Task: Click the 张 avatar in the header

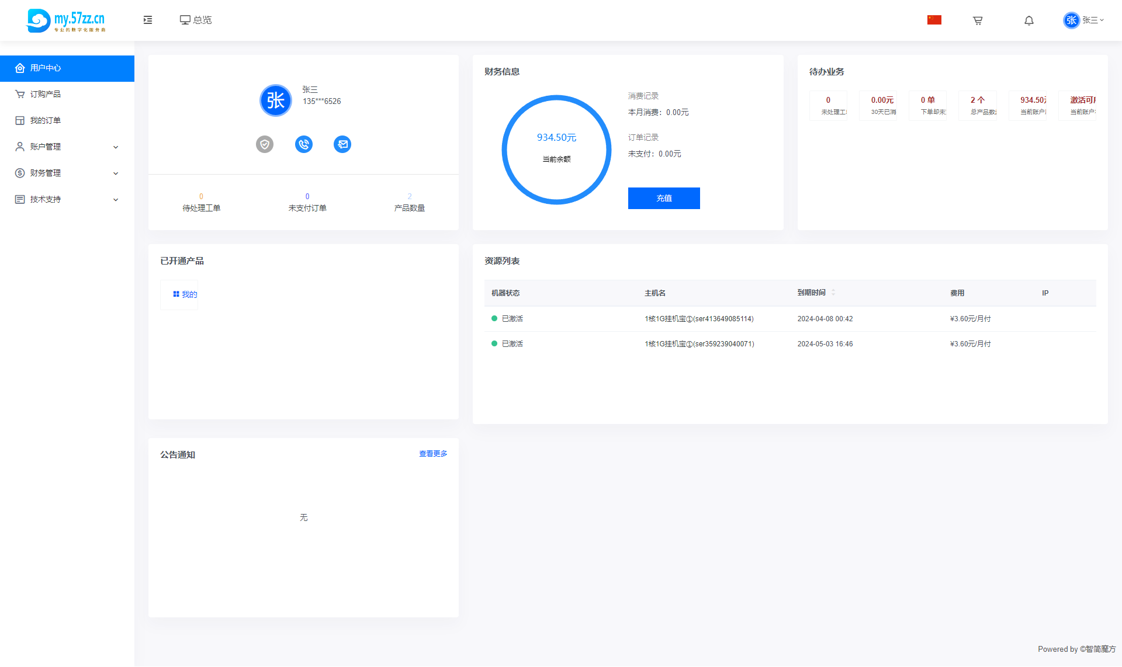Action: (x=1071, y=20)
